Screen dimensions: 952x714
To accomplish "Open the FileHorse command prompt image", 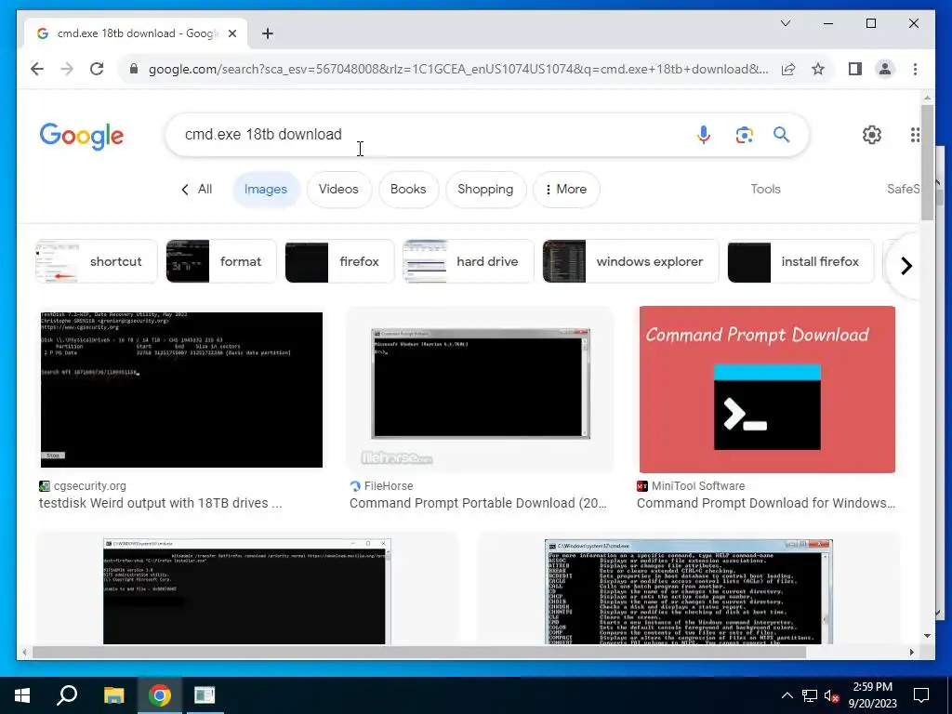I will (x=481, y=390).
